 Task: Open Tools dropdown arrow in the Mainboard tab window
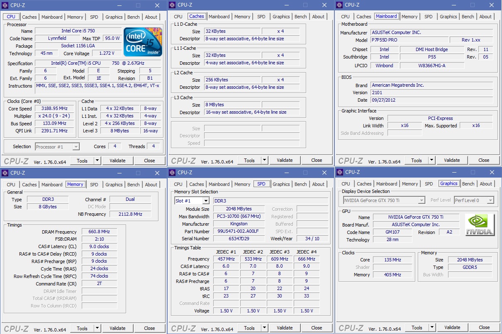[432, 160]
